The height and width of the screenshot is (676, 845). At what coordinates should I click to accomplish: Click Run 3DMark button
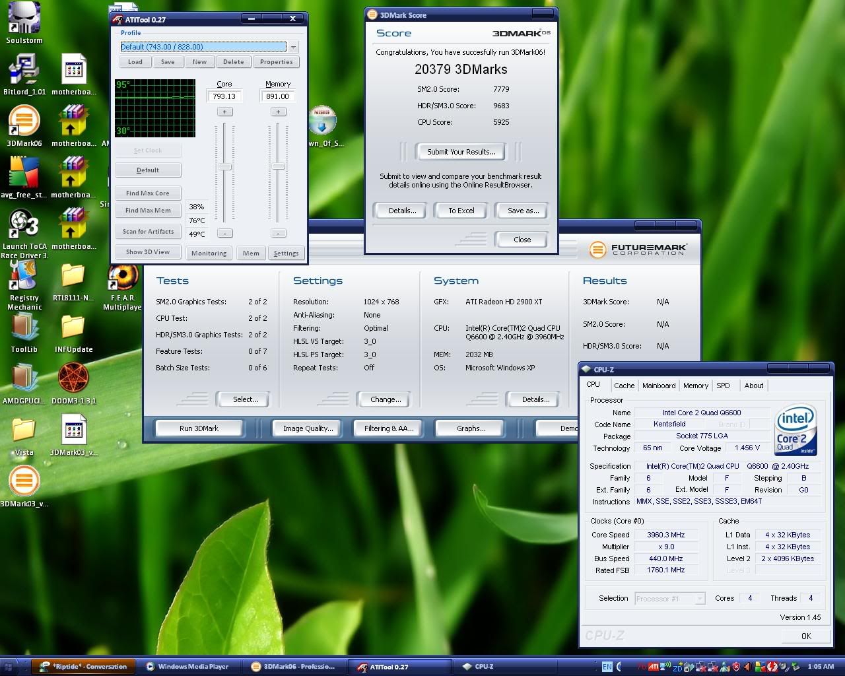pyautogui.click(x=199, y=428)
